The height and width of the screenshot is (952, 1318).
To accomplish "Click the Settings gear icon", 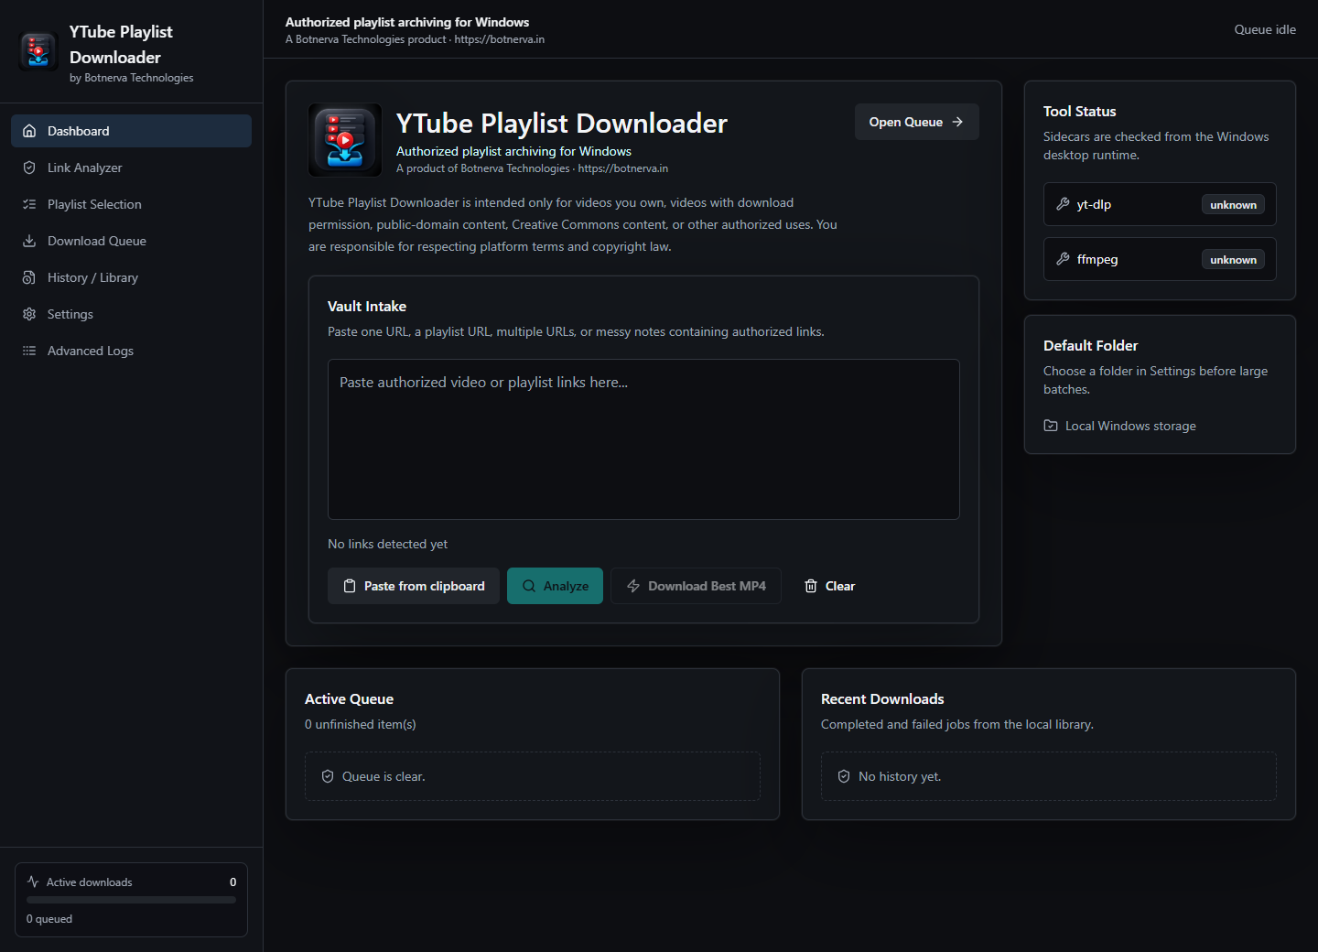I will coord(29,314).
